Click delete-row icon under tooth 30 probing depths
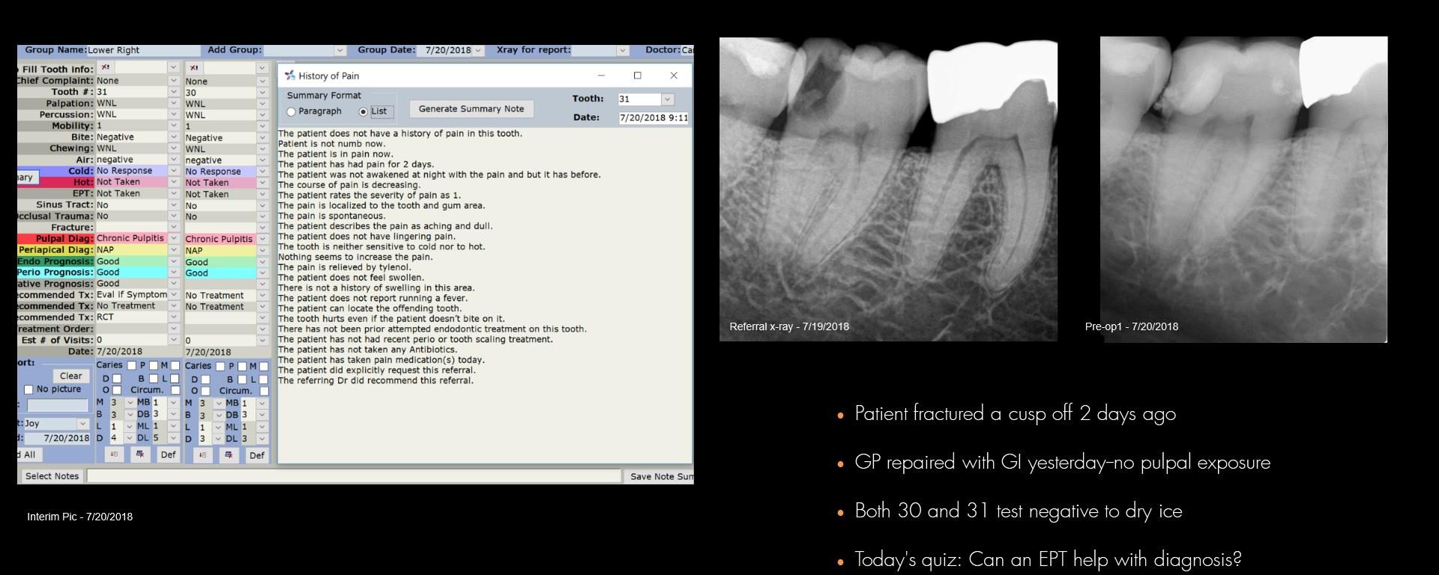Viewport: 1439px width, 575px height. coord(229,455)
